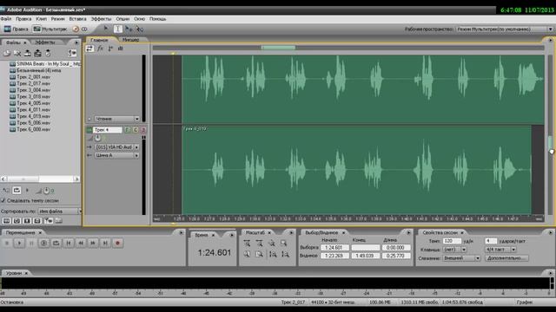This screenshot has width=556, height=312.
Task: Click Play From Cursor To End button
Action: tap(43, 243)
